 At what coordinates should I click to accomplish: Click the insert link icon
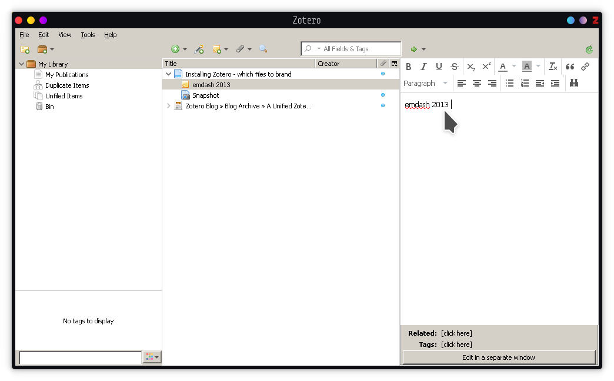585,67
